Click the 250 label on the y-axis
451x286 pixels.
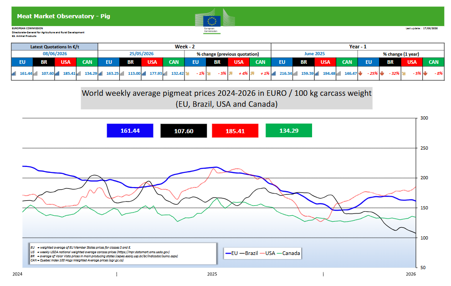click(x=424, y=148)
